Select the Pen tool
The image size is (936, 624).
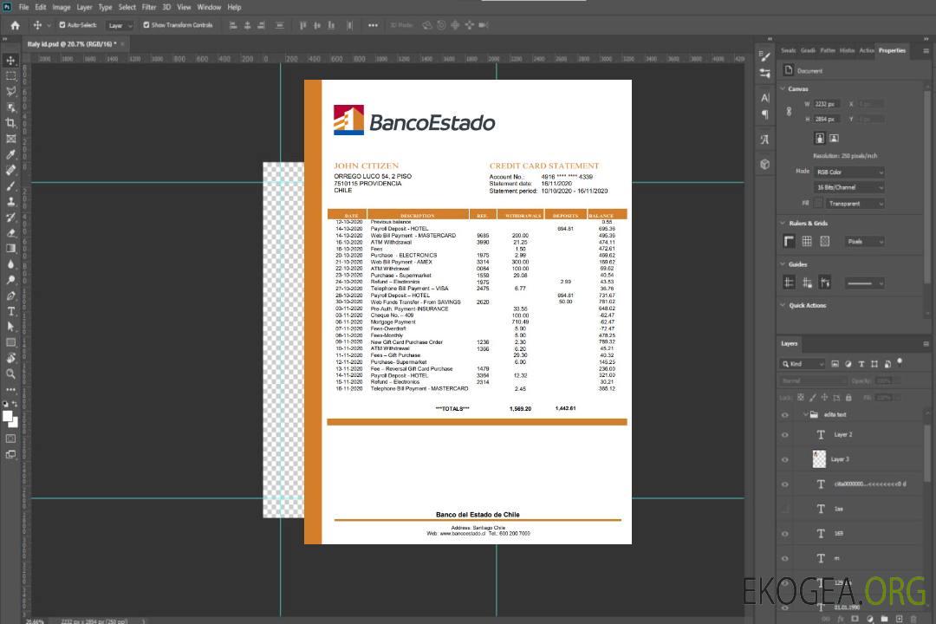[x=10, y=296]
